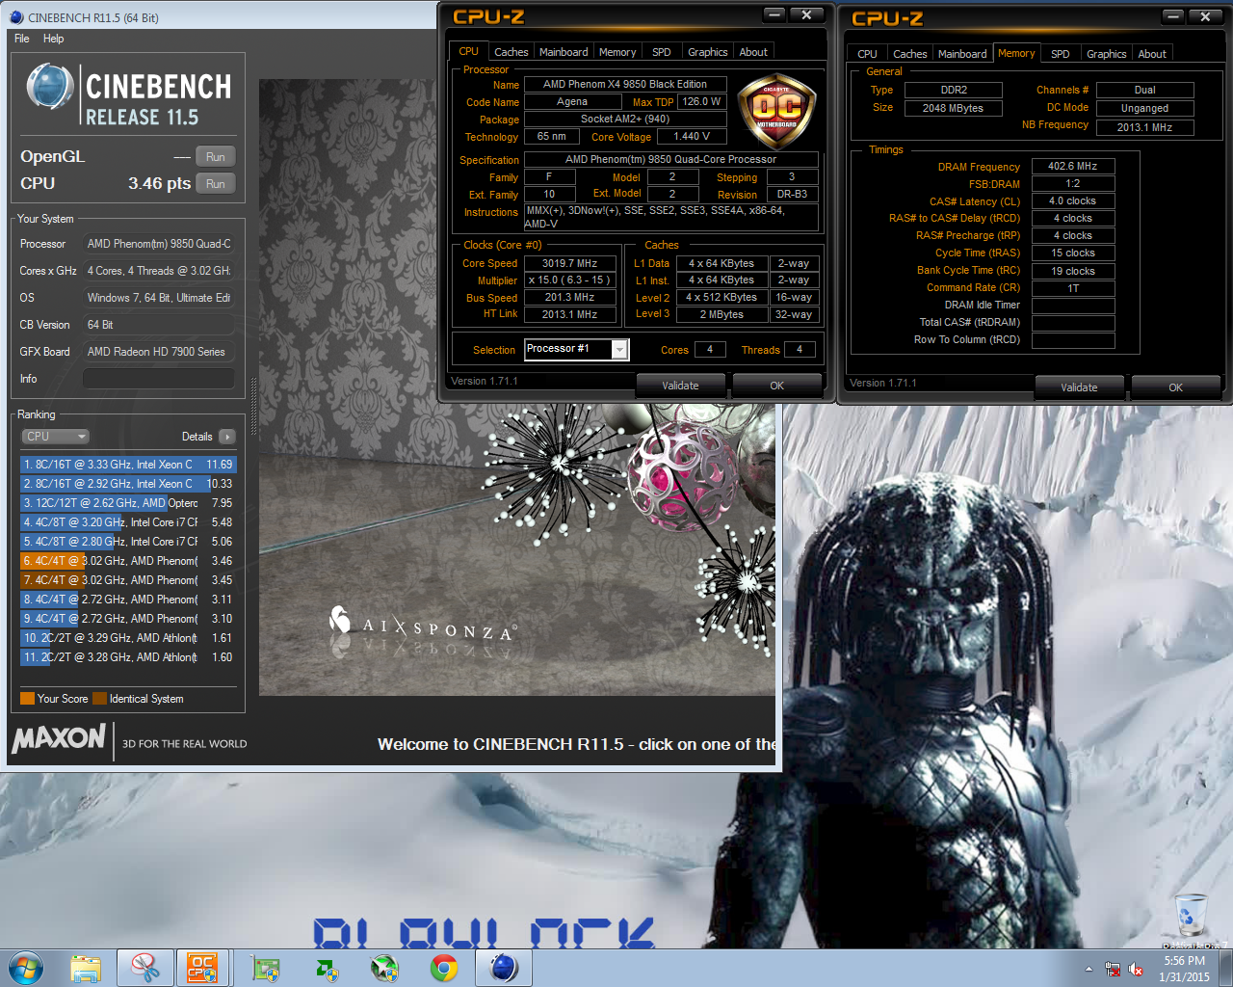The height and width of the screenshot is (987, 1233).
Task: Open the AMD taskbar icon
Action: pos(327,969)
